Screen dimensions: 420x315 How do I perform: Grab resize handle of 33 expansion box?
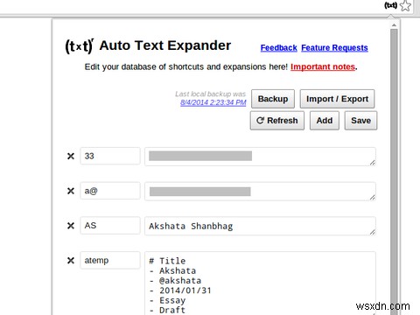pyautogui.click(x=373, y=163)
